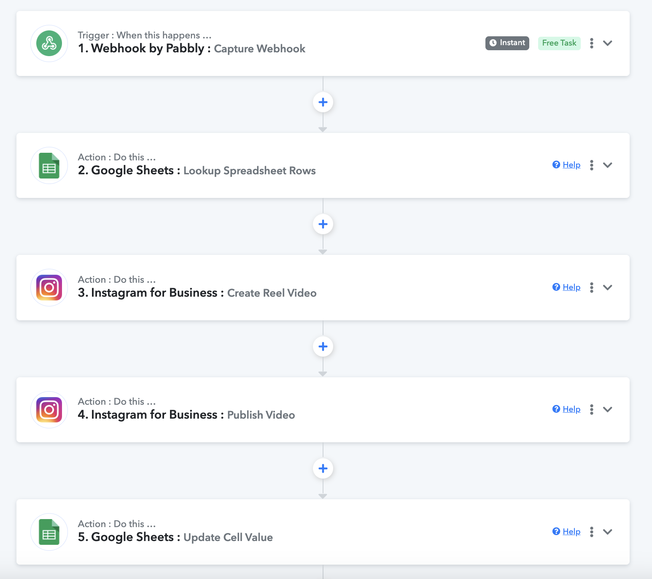Open Help for Update Cell Value step
Image resolution: width=652 pixels, height=579 pixels.
tap(566, 532)
